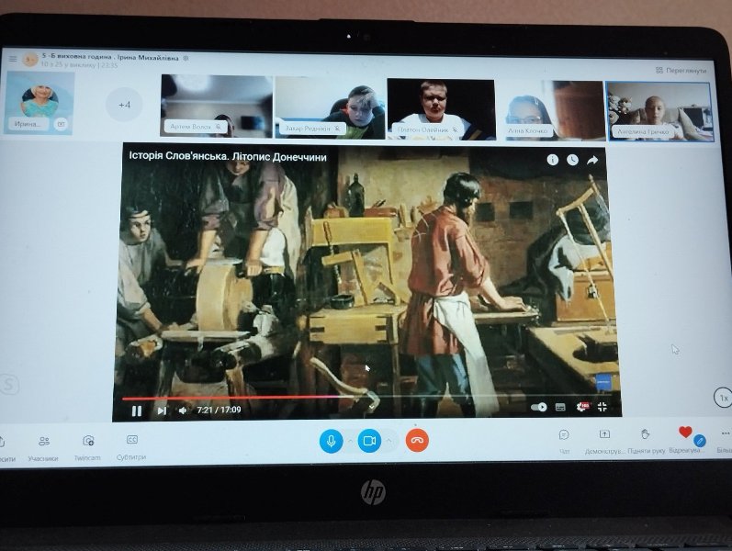Skip to next video

[x=162, y=410]
